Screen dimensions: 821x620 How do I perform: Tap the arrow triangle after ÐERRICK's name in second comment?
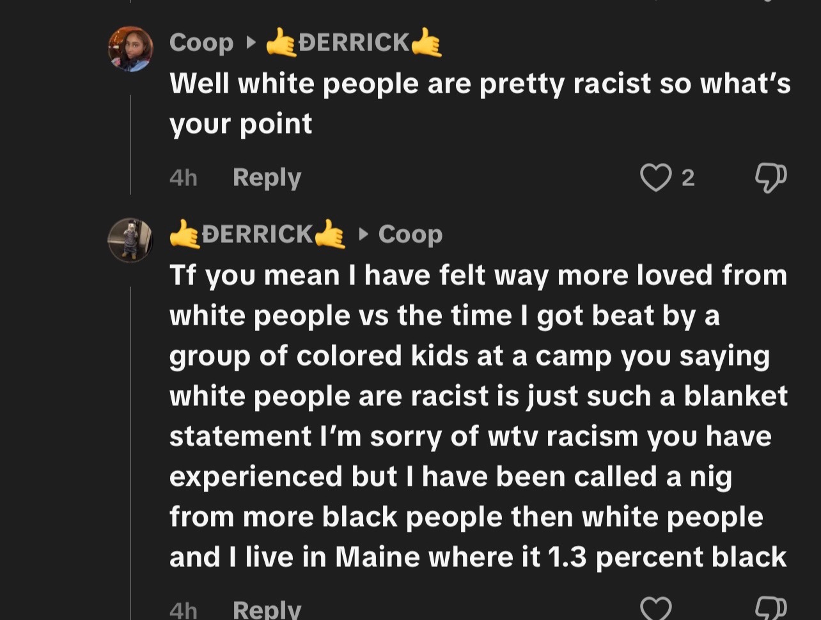pyautogui.click(x=363, y=235)
